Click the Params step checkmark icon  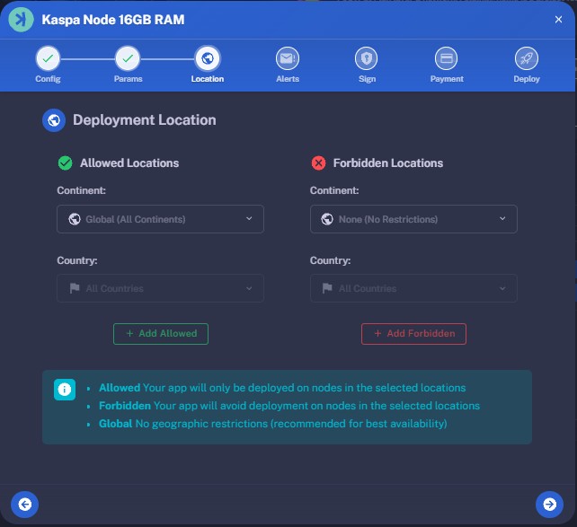pyautogui.click(x=128, y=59)
